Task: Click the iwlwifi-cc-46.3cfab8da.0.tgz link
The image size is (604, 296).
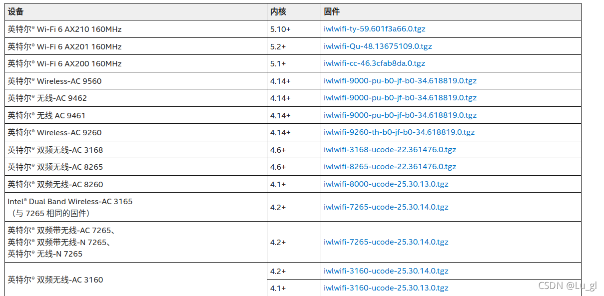Action: (374, 63)
